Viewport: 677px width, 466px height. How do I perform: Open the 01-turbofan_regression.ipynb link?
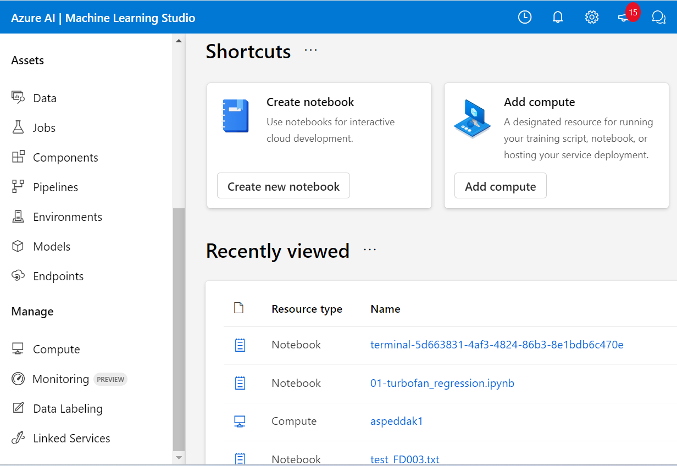click(x=442, y=383)
